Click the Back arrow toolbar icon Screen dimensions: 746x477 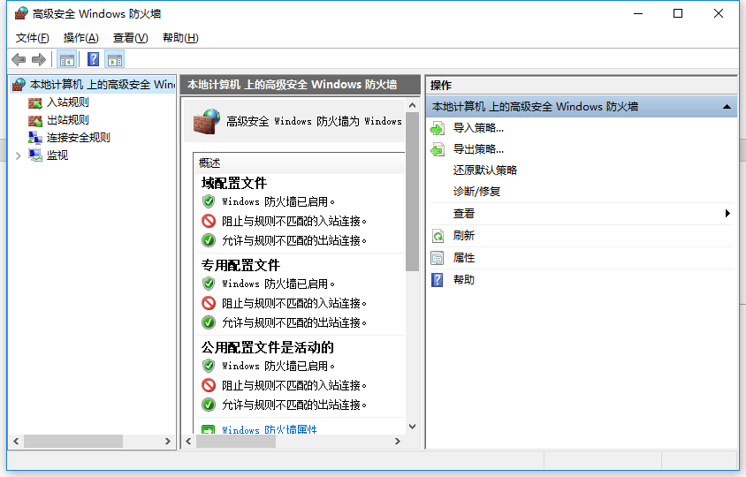(19, 60)
